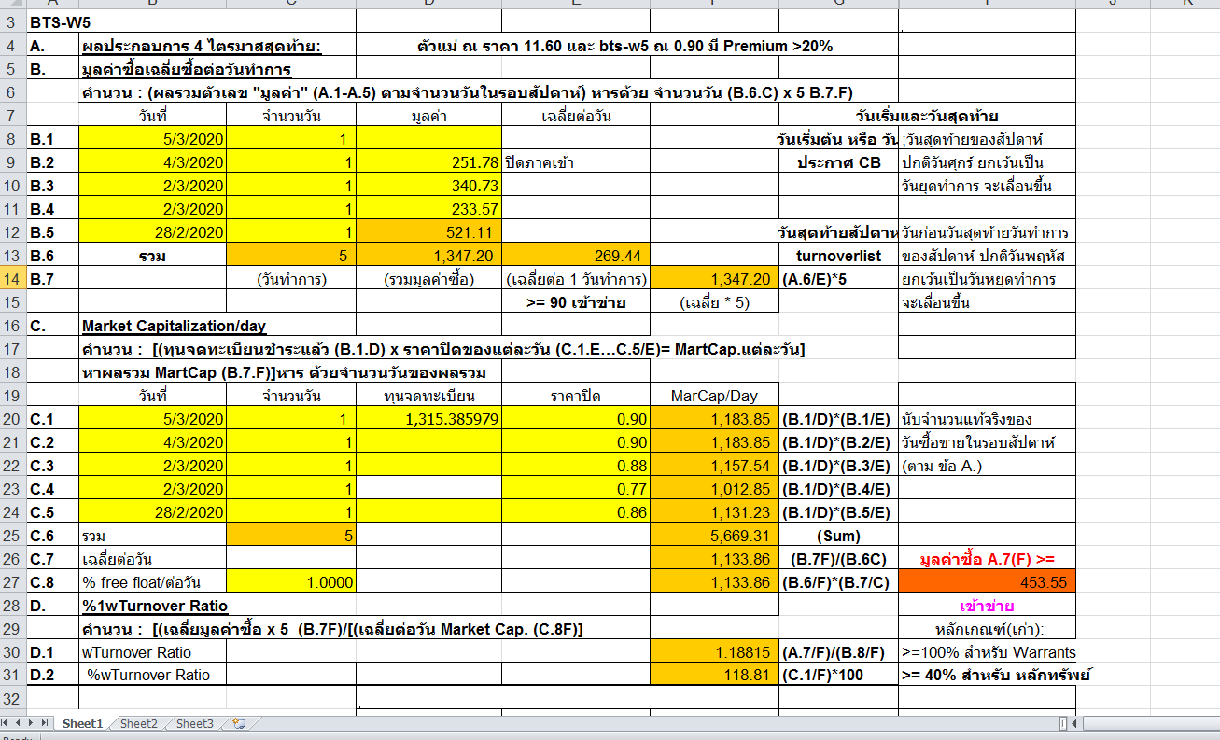Viewport: 1220px width, 740px height.
Task: Click the previous sheet navigation arrow
Action: pos(19,723)
